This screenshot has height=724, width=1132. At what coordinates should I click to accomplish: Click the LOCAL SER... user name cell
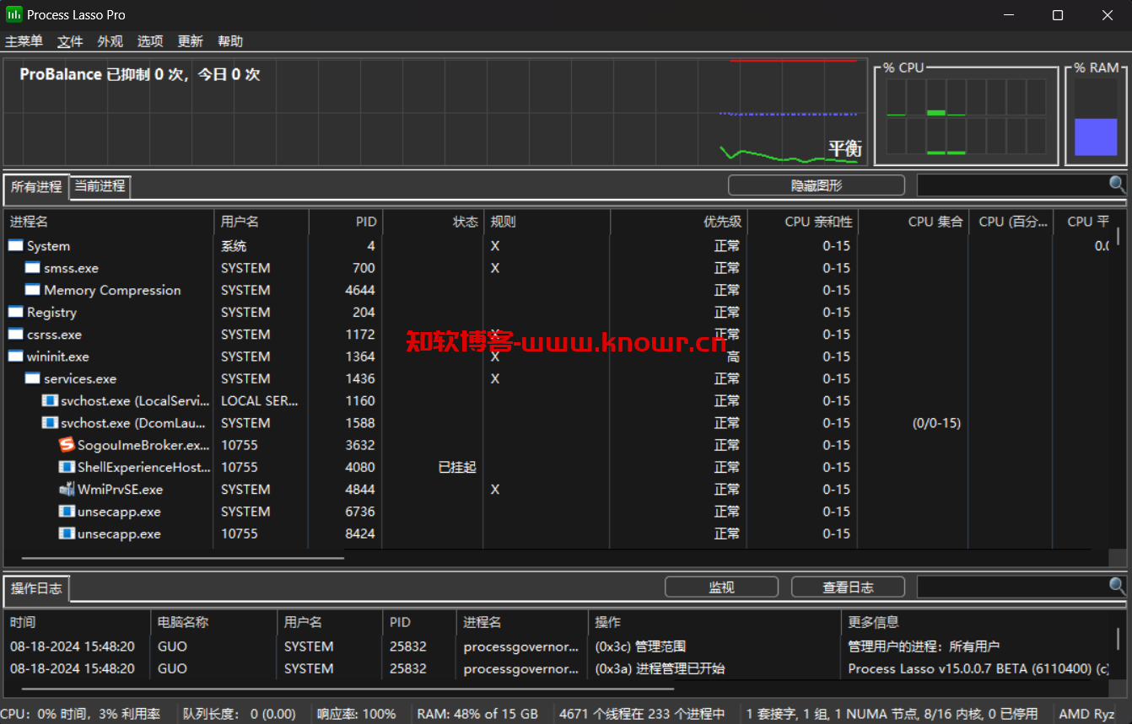(259, 400)
